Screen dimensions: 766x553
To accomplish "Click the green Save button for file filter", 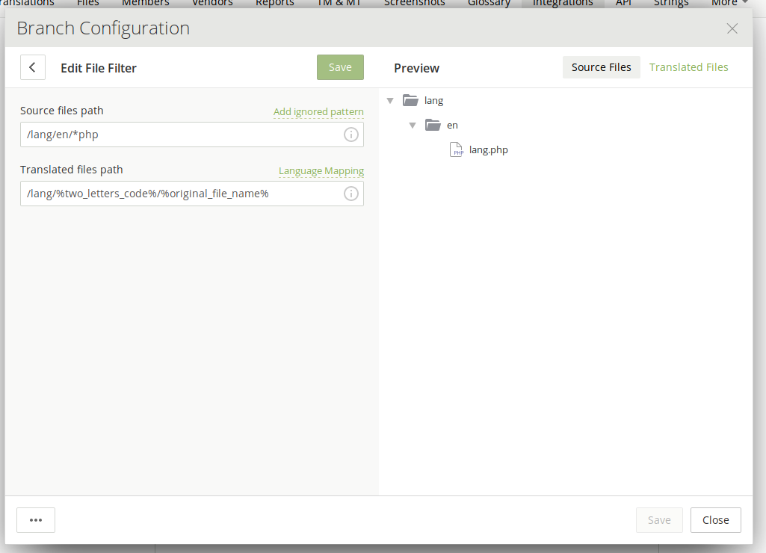I will tap(340, 67).
